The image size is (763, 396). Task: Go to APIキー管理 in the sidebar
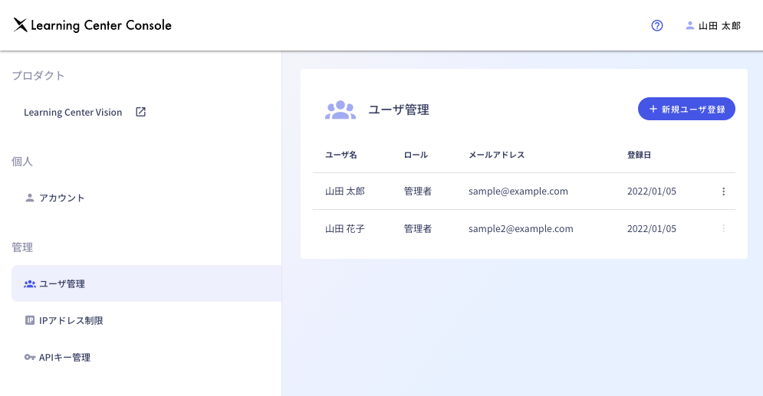[64, 357]
